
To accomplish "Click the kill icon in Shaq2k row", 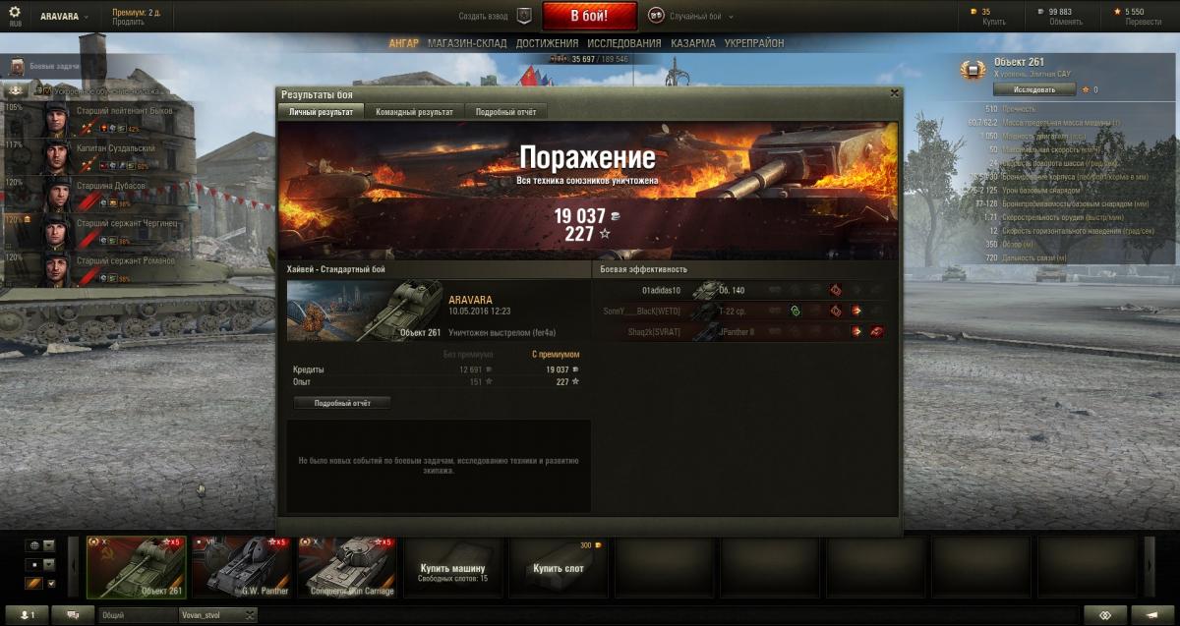I will click(876, 332).
